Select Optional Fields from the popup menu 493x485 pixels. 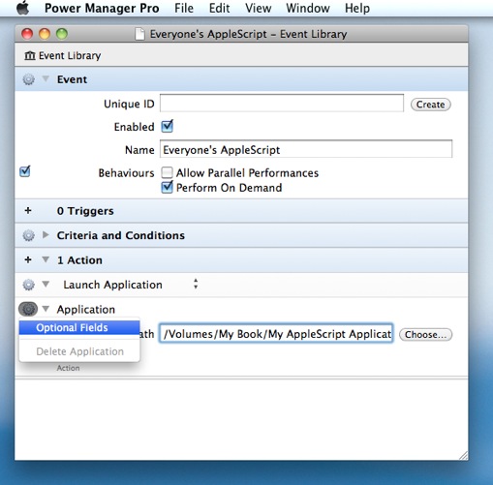click(x=79, y=327)
